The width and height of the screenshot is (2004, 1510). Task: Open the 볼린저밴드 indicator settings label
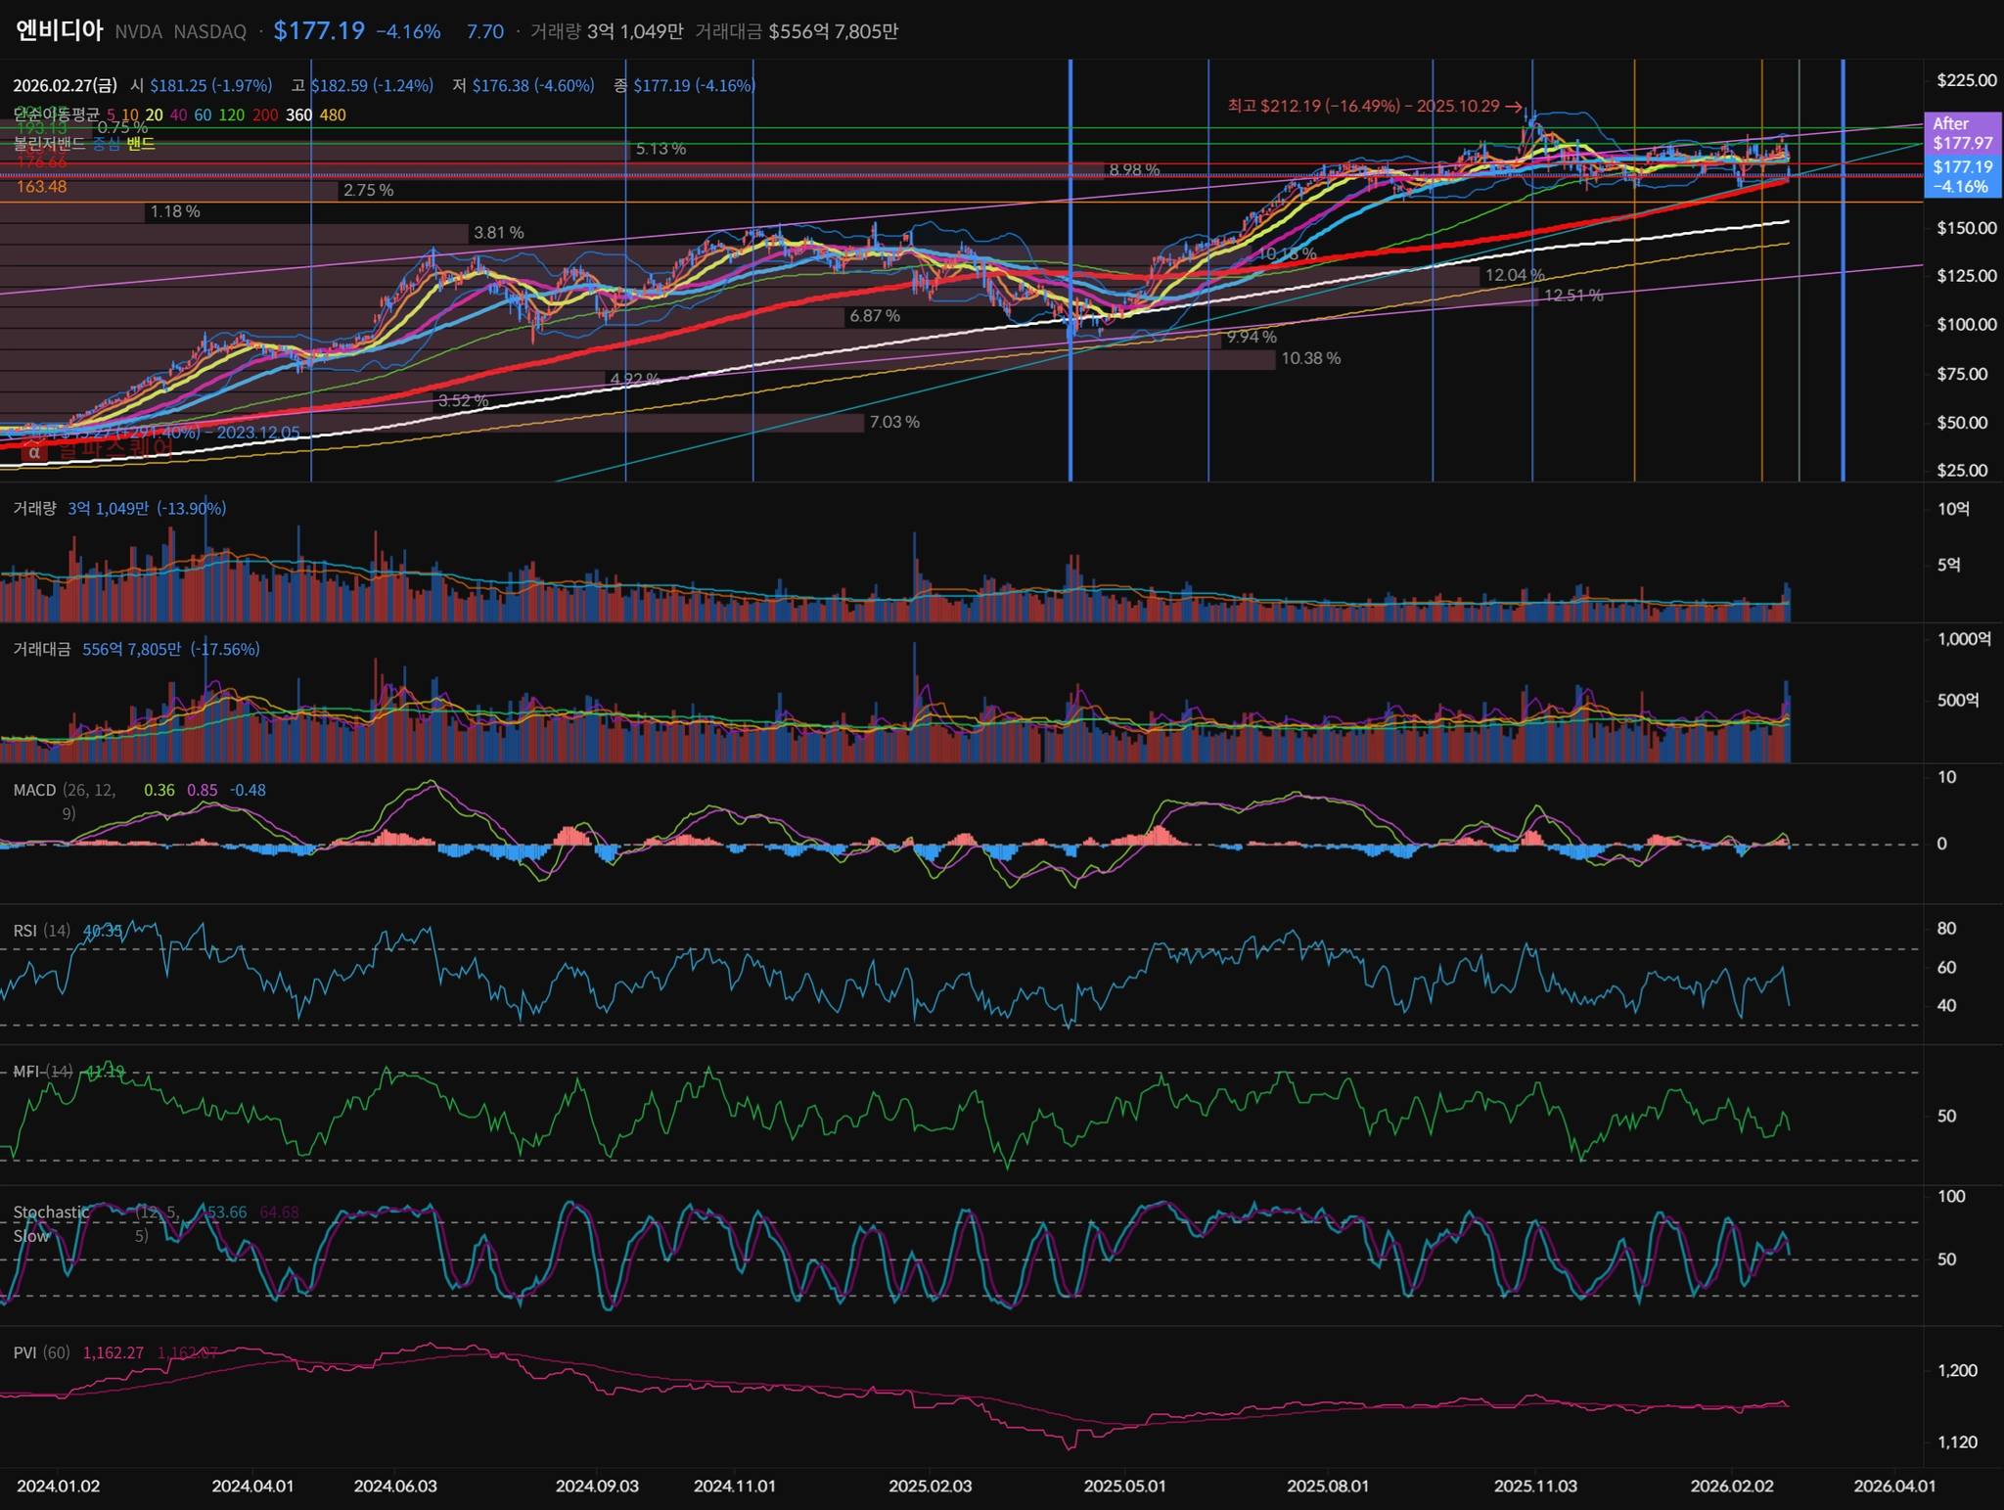[x=49, y=144]
